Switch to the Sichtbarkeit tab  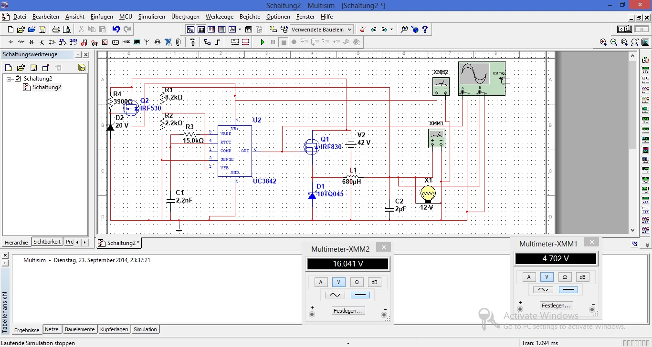tap(47, 242)
